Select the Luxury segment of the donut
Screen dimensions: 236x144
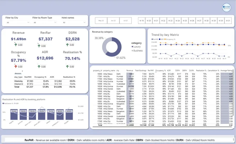pos(118,48)
